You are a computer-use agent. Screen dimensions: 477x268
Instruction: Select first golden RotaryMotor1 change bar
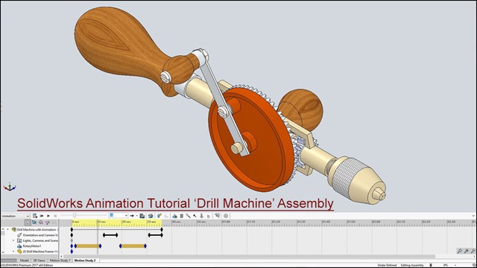pyautogui.click(x=87, y=246)
